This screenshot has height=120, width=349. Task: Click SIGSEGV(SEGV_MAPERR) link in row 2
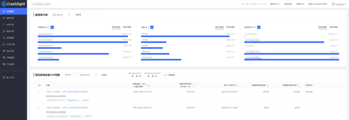[78, 107]
